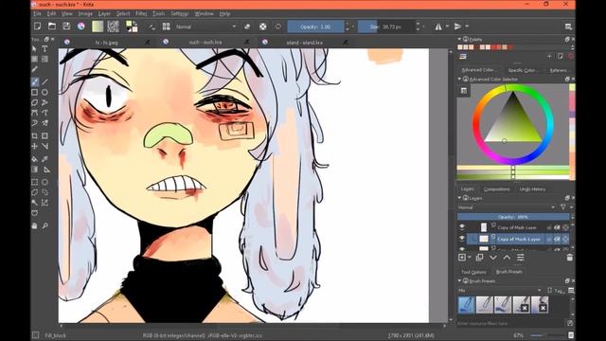Viewport: 606px width, 341px height.
Task: Select the Zoom magnifier tool
Action: (45, 225)
